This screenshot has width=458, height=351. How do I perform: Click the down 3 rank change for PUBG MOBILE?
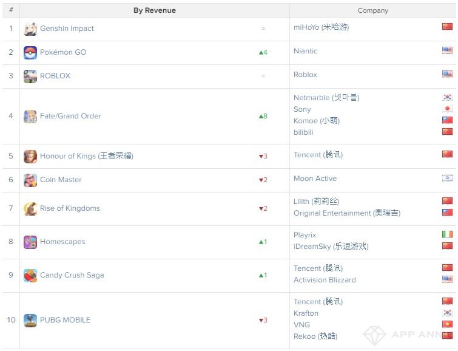pos(263,320)
